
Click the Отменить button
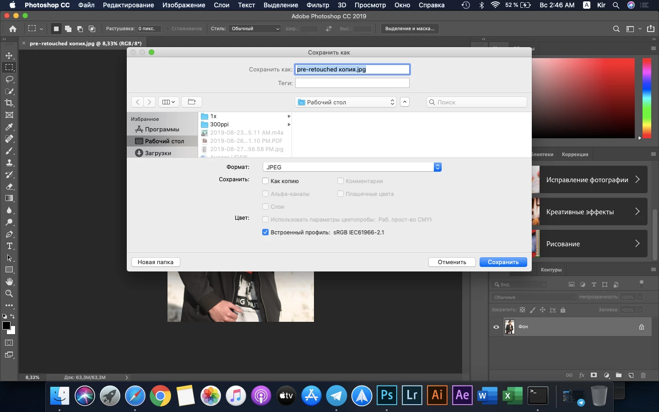452,262
